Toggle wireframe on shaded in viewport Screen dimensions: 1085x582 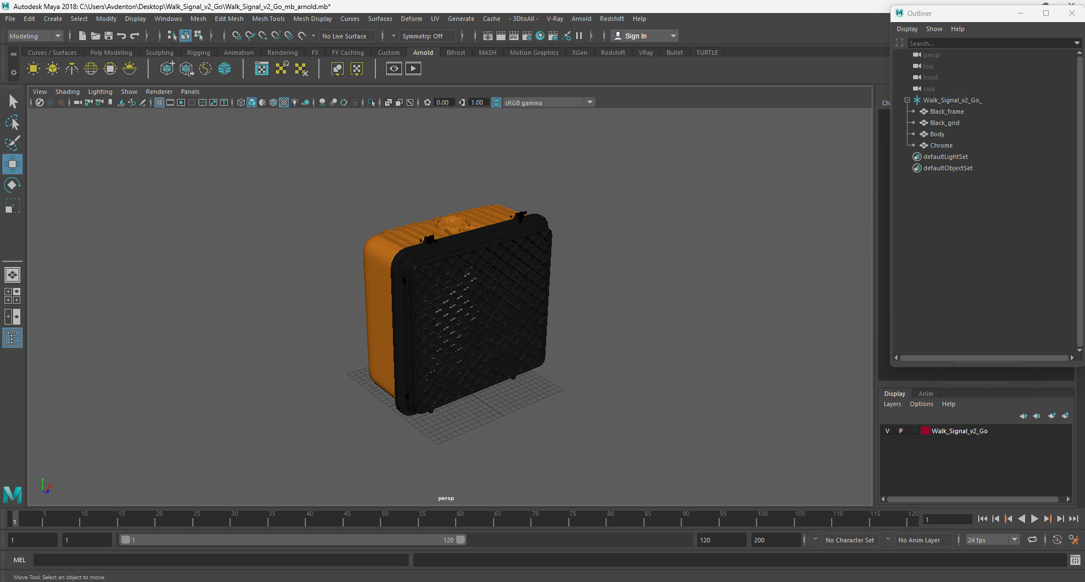tap(274, 102)
